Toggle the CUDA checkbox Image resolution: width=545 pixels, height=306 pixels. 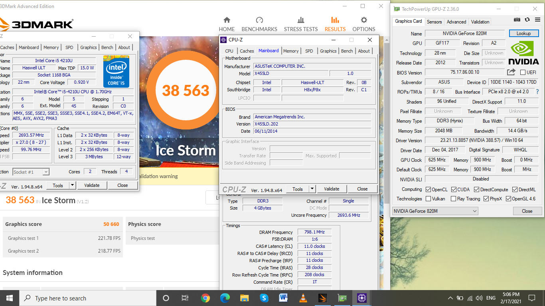coord(454,190)
